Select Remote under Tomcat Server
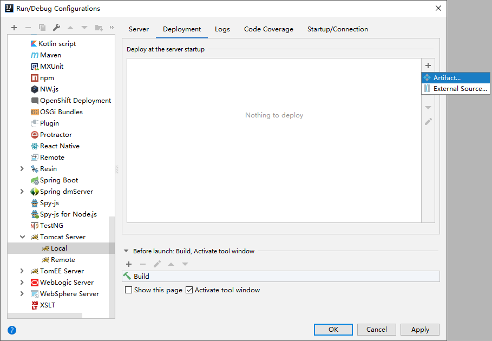The height and width of the screenshot is (341, 492). tap(58, 259)
